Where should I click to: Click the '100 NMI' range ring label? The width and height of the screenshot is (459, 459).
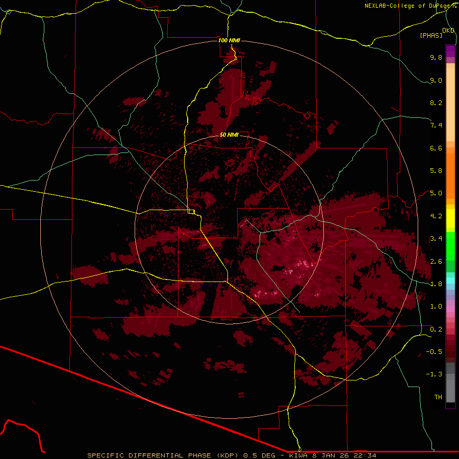tap(229, 40)
